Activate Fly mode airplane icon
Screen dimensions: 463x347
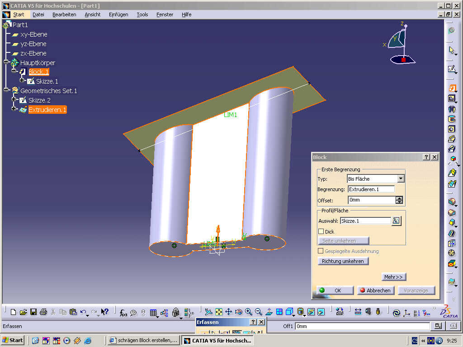208,312
